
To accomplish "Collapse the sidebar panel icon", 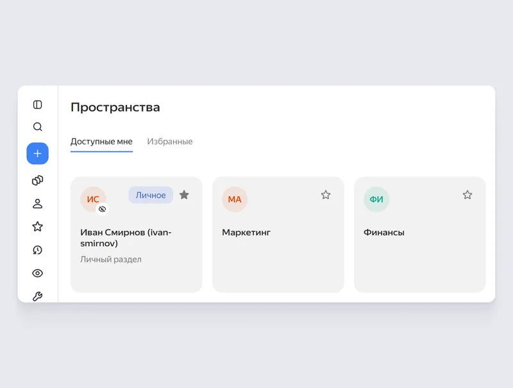I will click(38, 105).
